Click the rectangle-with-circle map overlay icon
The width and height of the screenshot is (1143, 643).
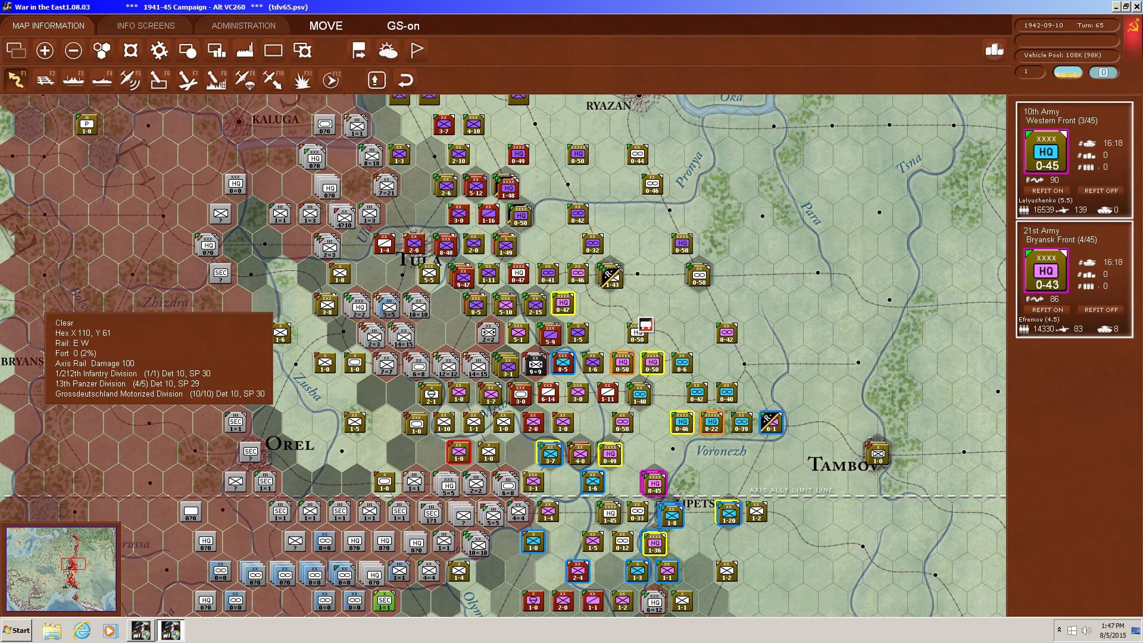(x=188, y=51)
